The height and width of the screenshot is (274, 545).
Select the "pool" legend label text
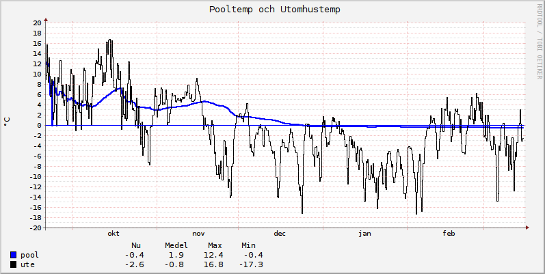[x=30, y=255]
